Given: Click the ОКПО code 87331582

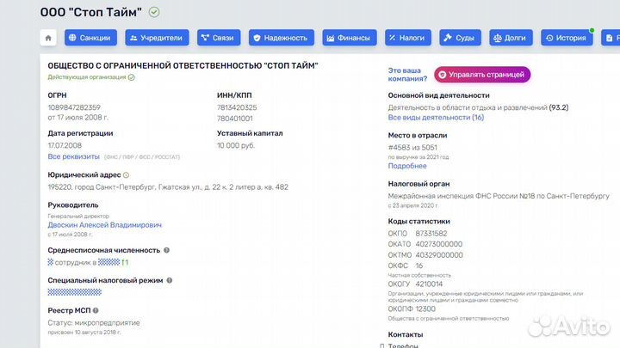Looking at the screenshot, I should pos(431,234).
